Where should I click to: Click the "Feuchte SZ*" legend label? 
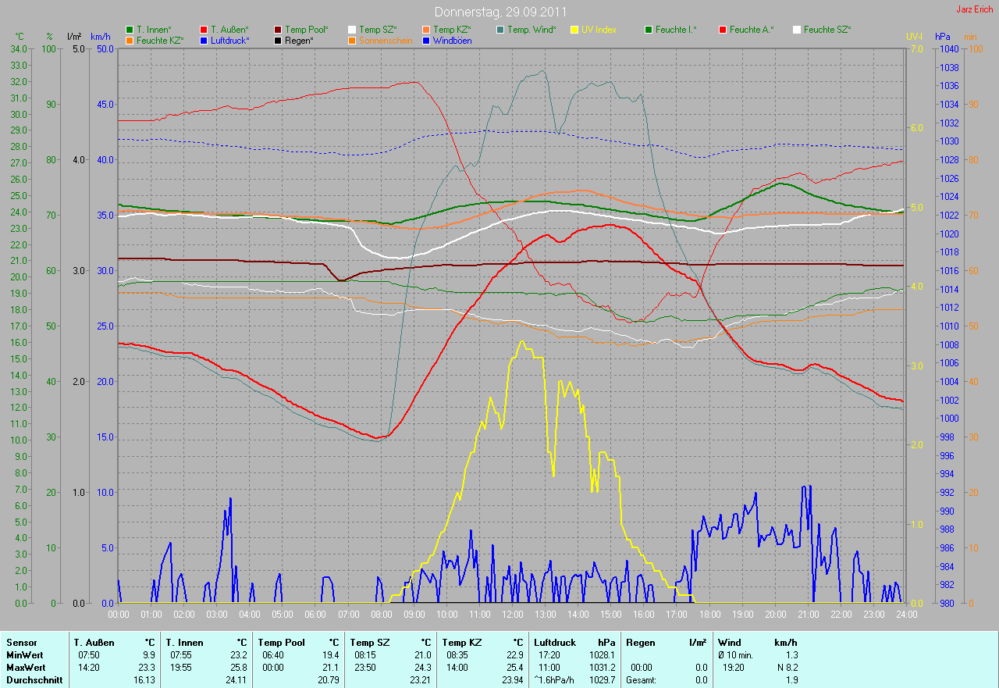(827, 30)
